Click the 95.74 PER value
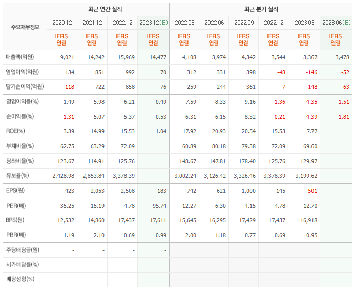The height and width of the screenshot is (290, 355). 159,206
